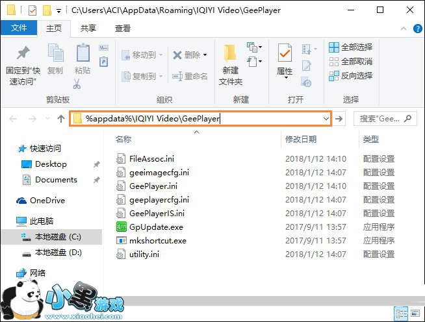Image resolution: width=425 pixels, height=322 pixels.
Task: Expand the address bar history dropdown
Action: pos(326,119)
